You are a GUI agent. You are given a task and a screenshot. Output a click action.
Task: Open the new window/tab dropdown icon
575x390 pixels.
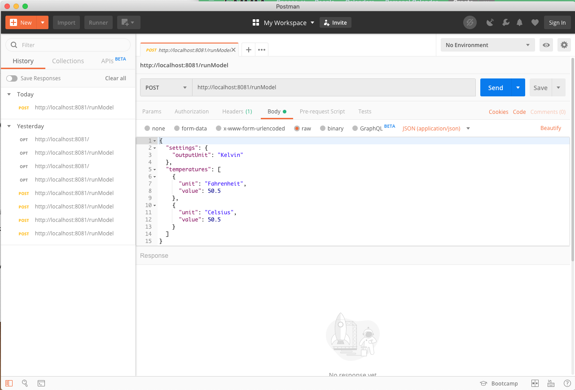pyautogui.click(x=128, y=22)
